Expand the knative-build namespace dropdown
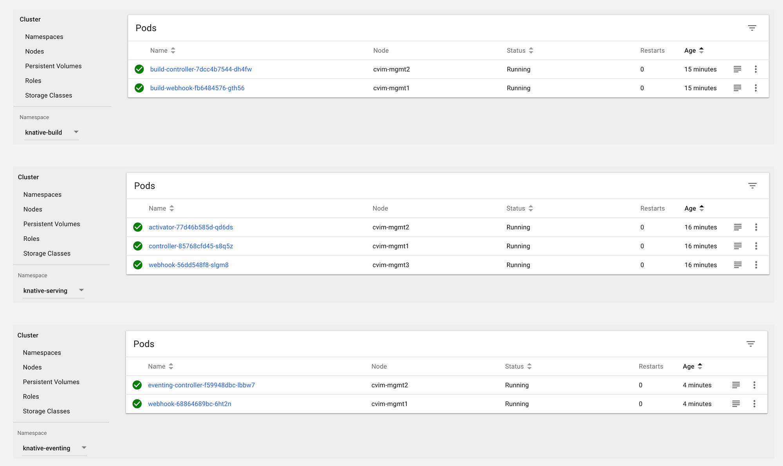 [x=76, y=132]
